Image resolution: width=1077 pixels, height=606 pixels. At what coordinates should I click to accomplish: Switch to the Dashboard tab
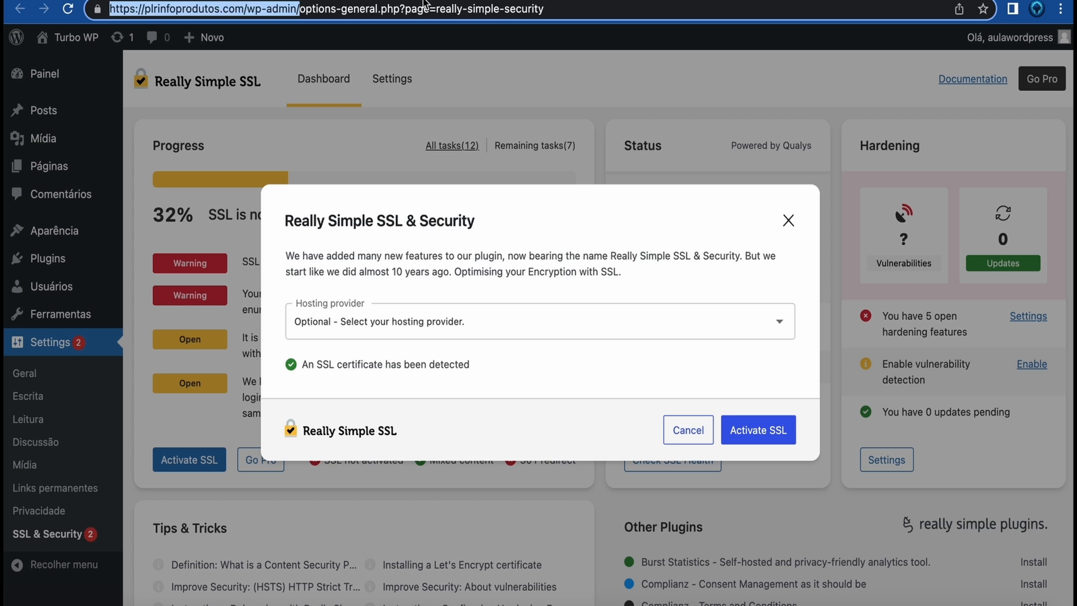(324, 79)
